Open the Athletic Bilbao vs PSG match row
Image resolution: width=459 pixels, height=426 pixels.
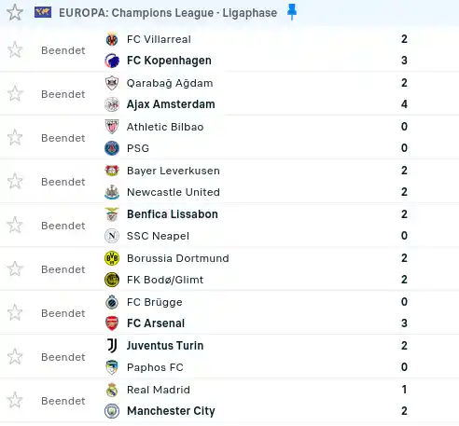(229, 137)
